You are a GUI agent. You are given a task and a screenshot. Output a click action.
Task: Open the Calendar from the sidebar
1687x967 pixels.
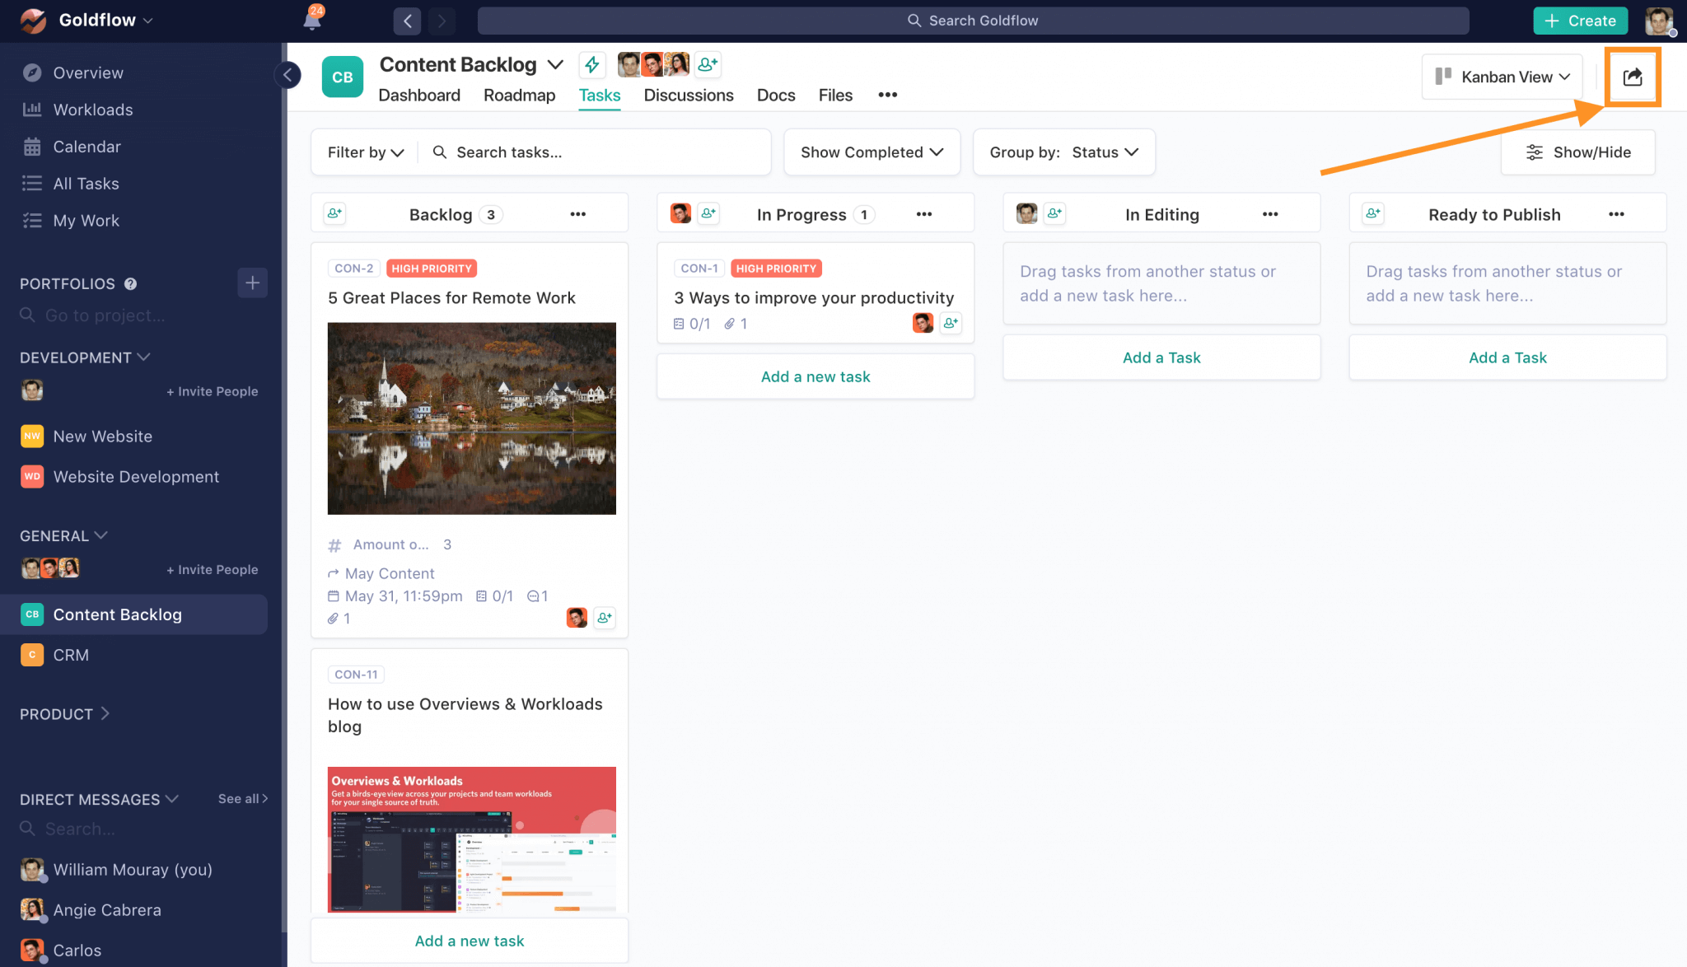[86, 146]
